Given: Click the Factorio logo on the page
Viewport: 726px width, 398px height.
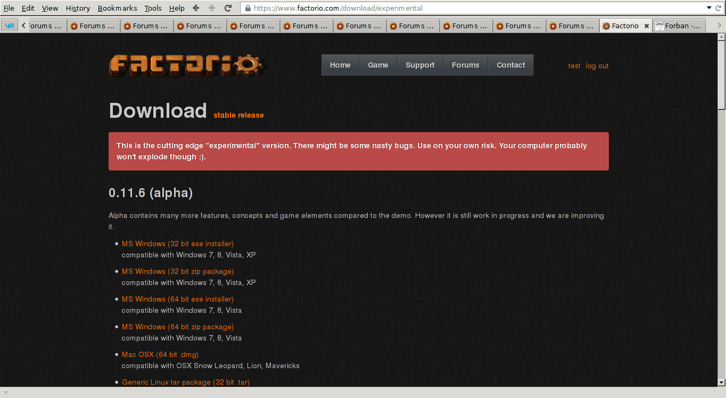Looking at the screenshot, I should 187,66.
